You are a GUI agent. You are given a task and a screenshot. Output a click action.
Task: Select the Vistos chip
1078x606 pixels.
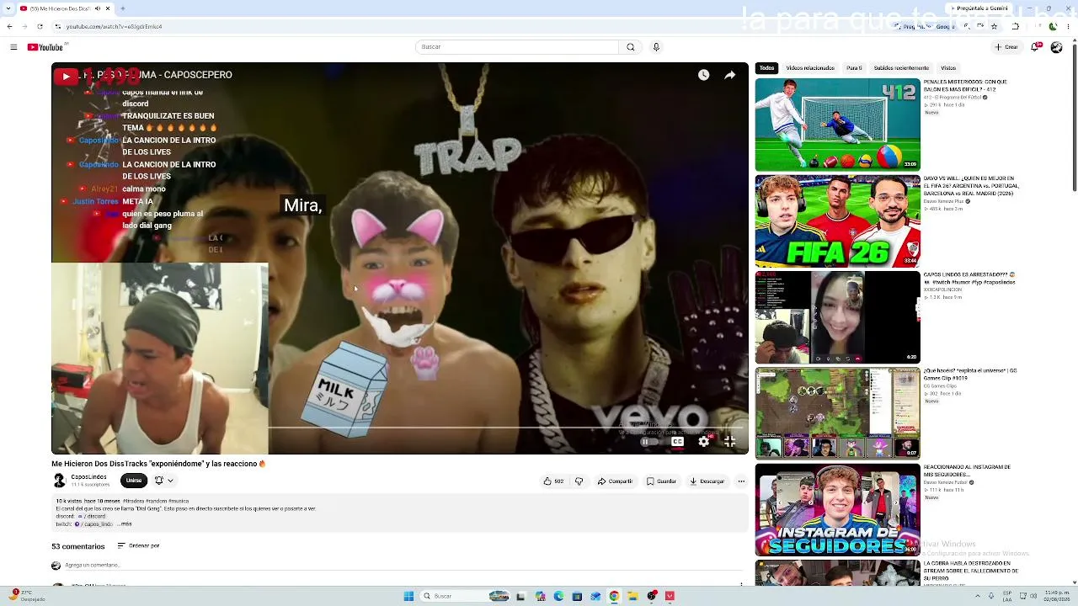pos(948,67)
